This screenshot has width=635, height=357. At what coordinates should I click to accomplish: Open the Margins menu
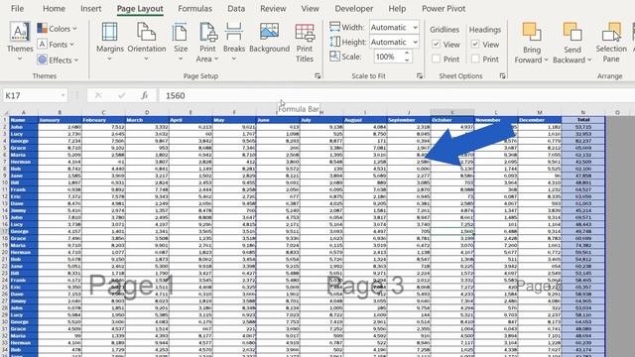[x=110, y=42]
